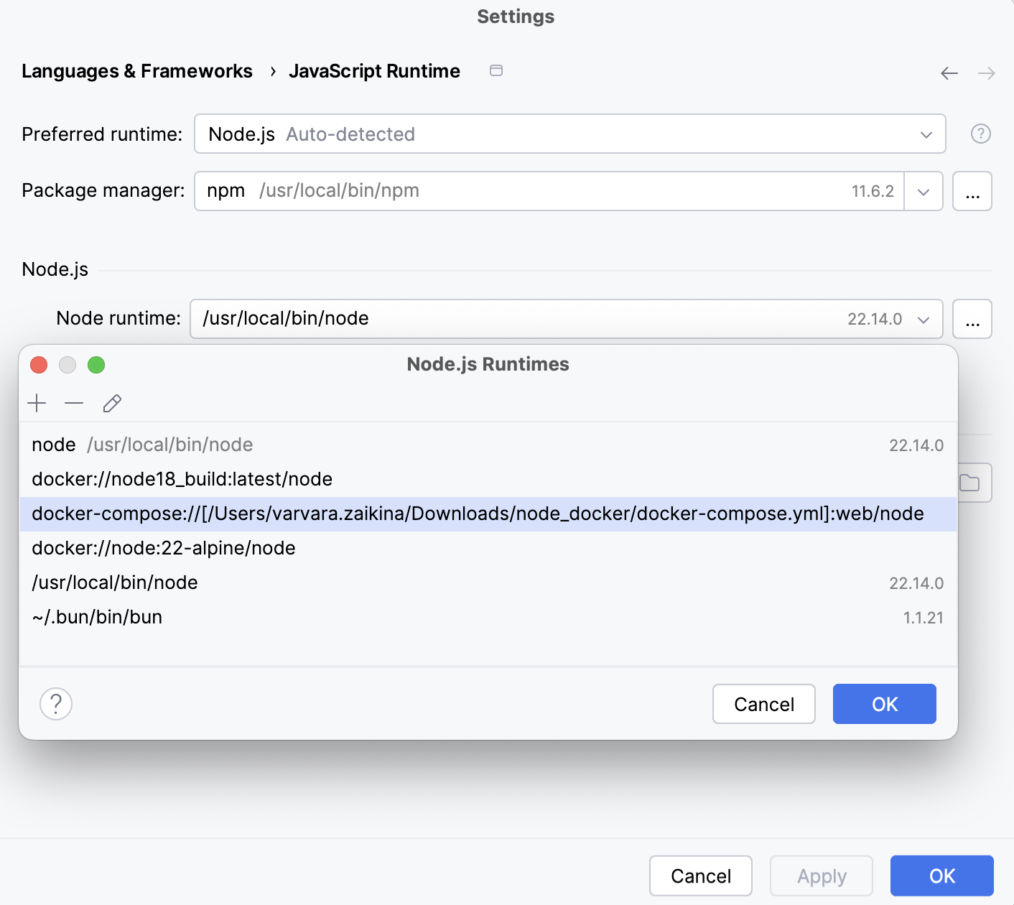Apply the settings changes
This screenshot has height=905, width=1014.
[x=821, y=876]
